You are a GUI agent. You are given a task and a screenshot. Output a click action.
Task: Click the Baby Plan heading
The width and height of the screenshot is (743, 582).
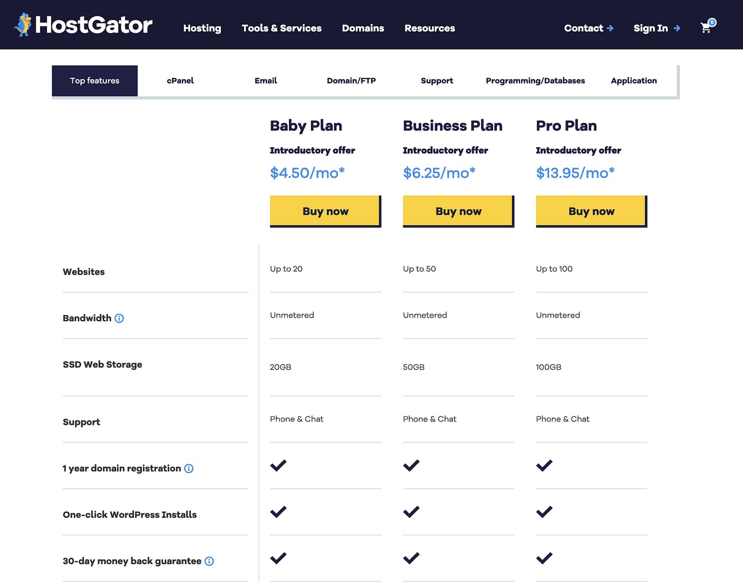pyautogui.click(x=306, y=126)
